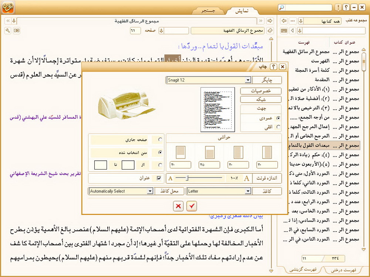
Task: Click the margin field with value 25
Action: (209, 165)
